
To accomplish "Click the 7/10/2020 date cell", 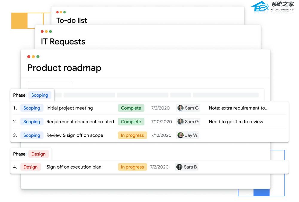I will [161, 122].
